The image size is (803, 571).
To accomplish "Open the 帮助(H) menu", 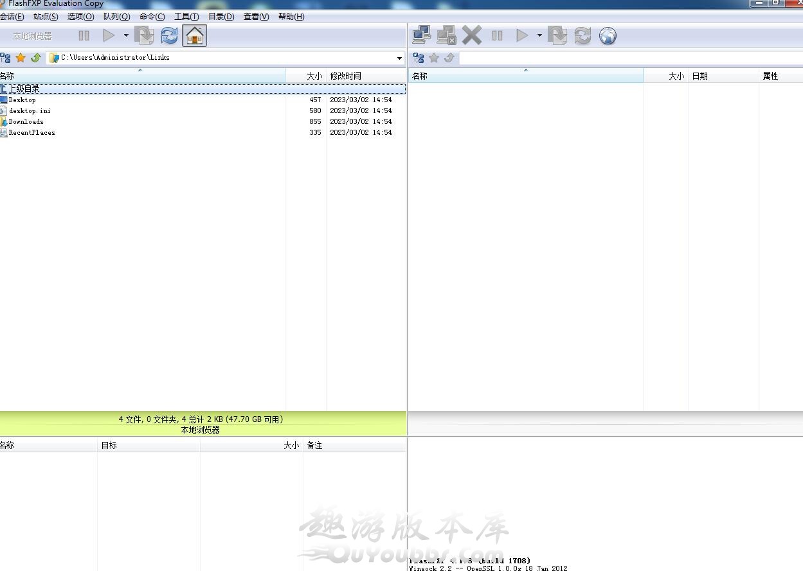I will pyautogui.click(x=291, y=17).
